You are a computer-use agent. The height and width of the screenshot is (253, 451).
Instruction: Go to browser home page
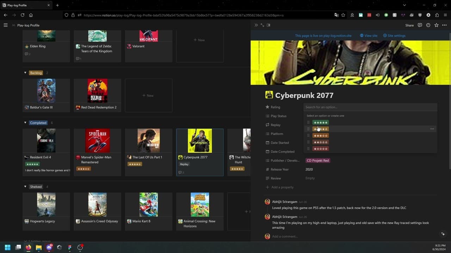31,15
